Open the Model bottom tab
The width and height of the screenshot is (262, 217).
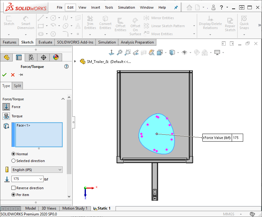coord(30,208)
